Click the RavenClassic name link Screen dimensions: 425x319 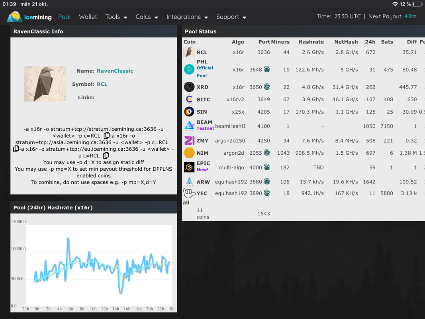click(x=115, y=71)
